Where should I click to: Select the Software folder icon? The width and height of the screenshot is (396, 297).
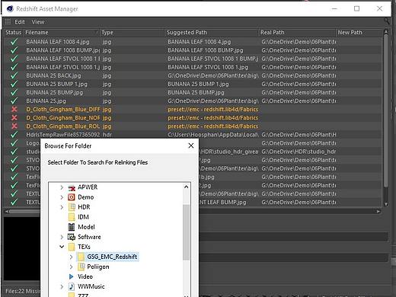point(72,237)
